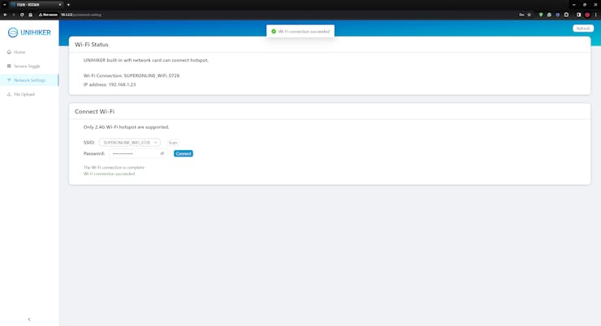
Task: Click the Network Settings wifi icon
Action: (9, 80)
